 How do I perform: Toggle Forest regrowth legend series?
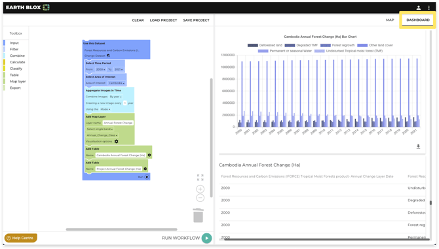[337, 45]
